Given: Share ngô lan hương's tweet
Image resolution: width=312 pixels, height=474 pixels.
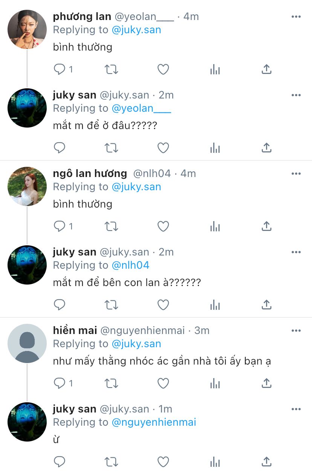Looking at the screenshot, I should pyautogui.click(x=266, y=226).
